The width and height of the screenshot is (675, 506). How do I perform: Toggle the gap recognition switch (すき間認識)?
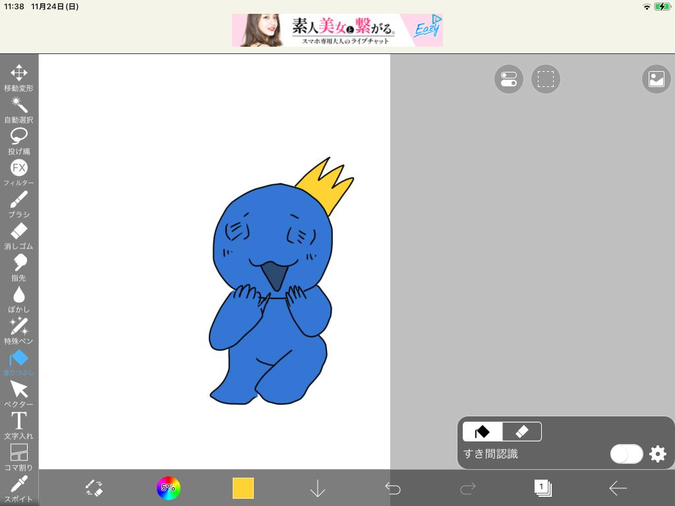click(x=626, y=454)
